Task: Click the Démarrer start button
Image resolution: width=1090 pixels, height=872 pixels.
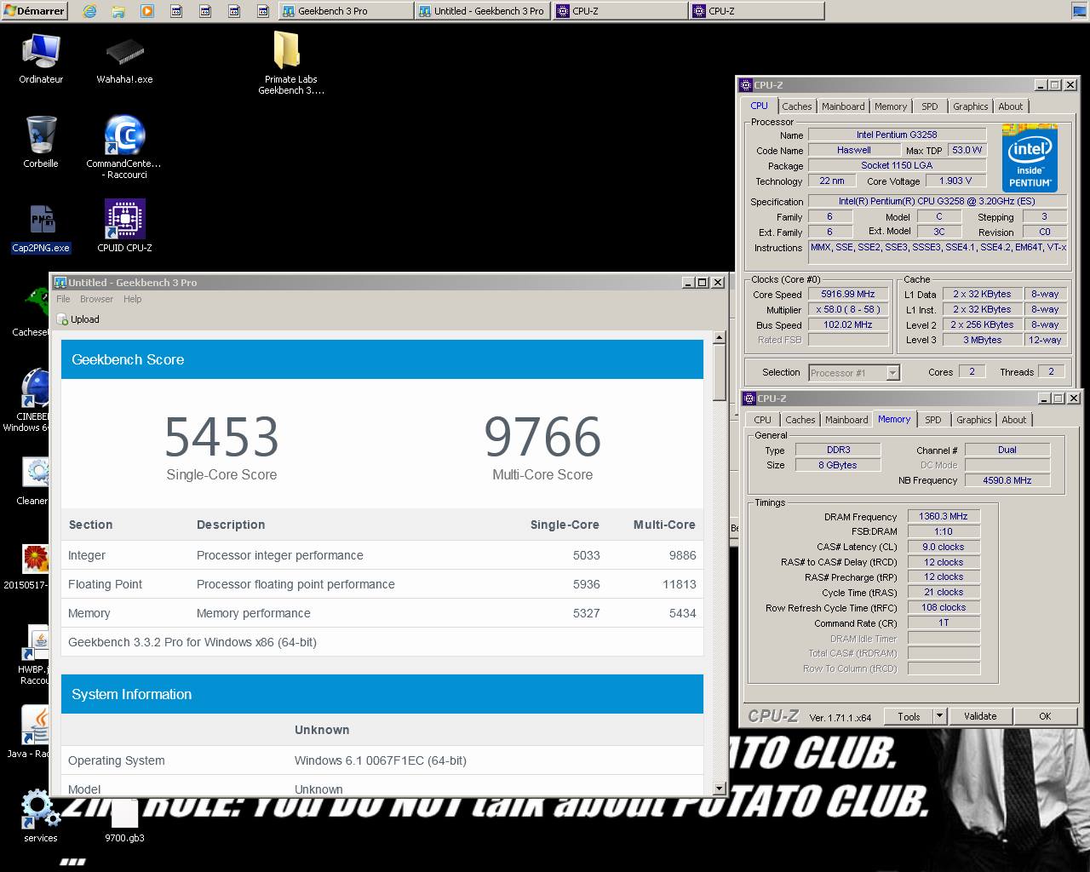Action: click(34, 11)
